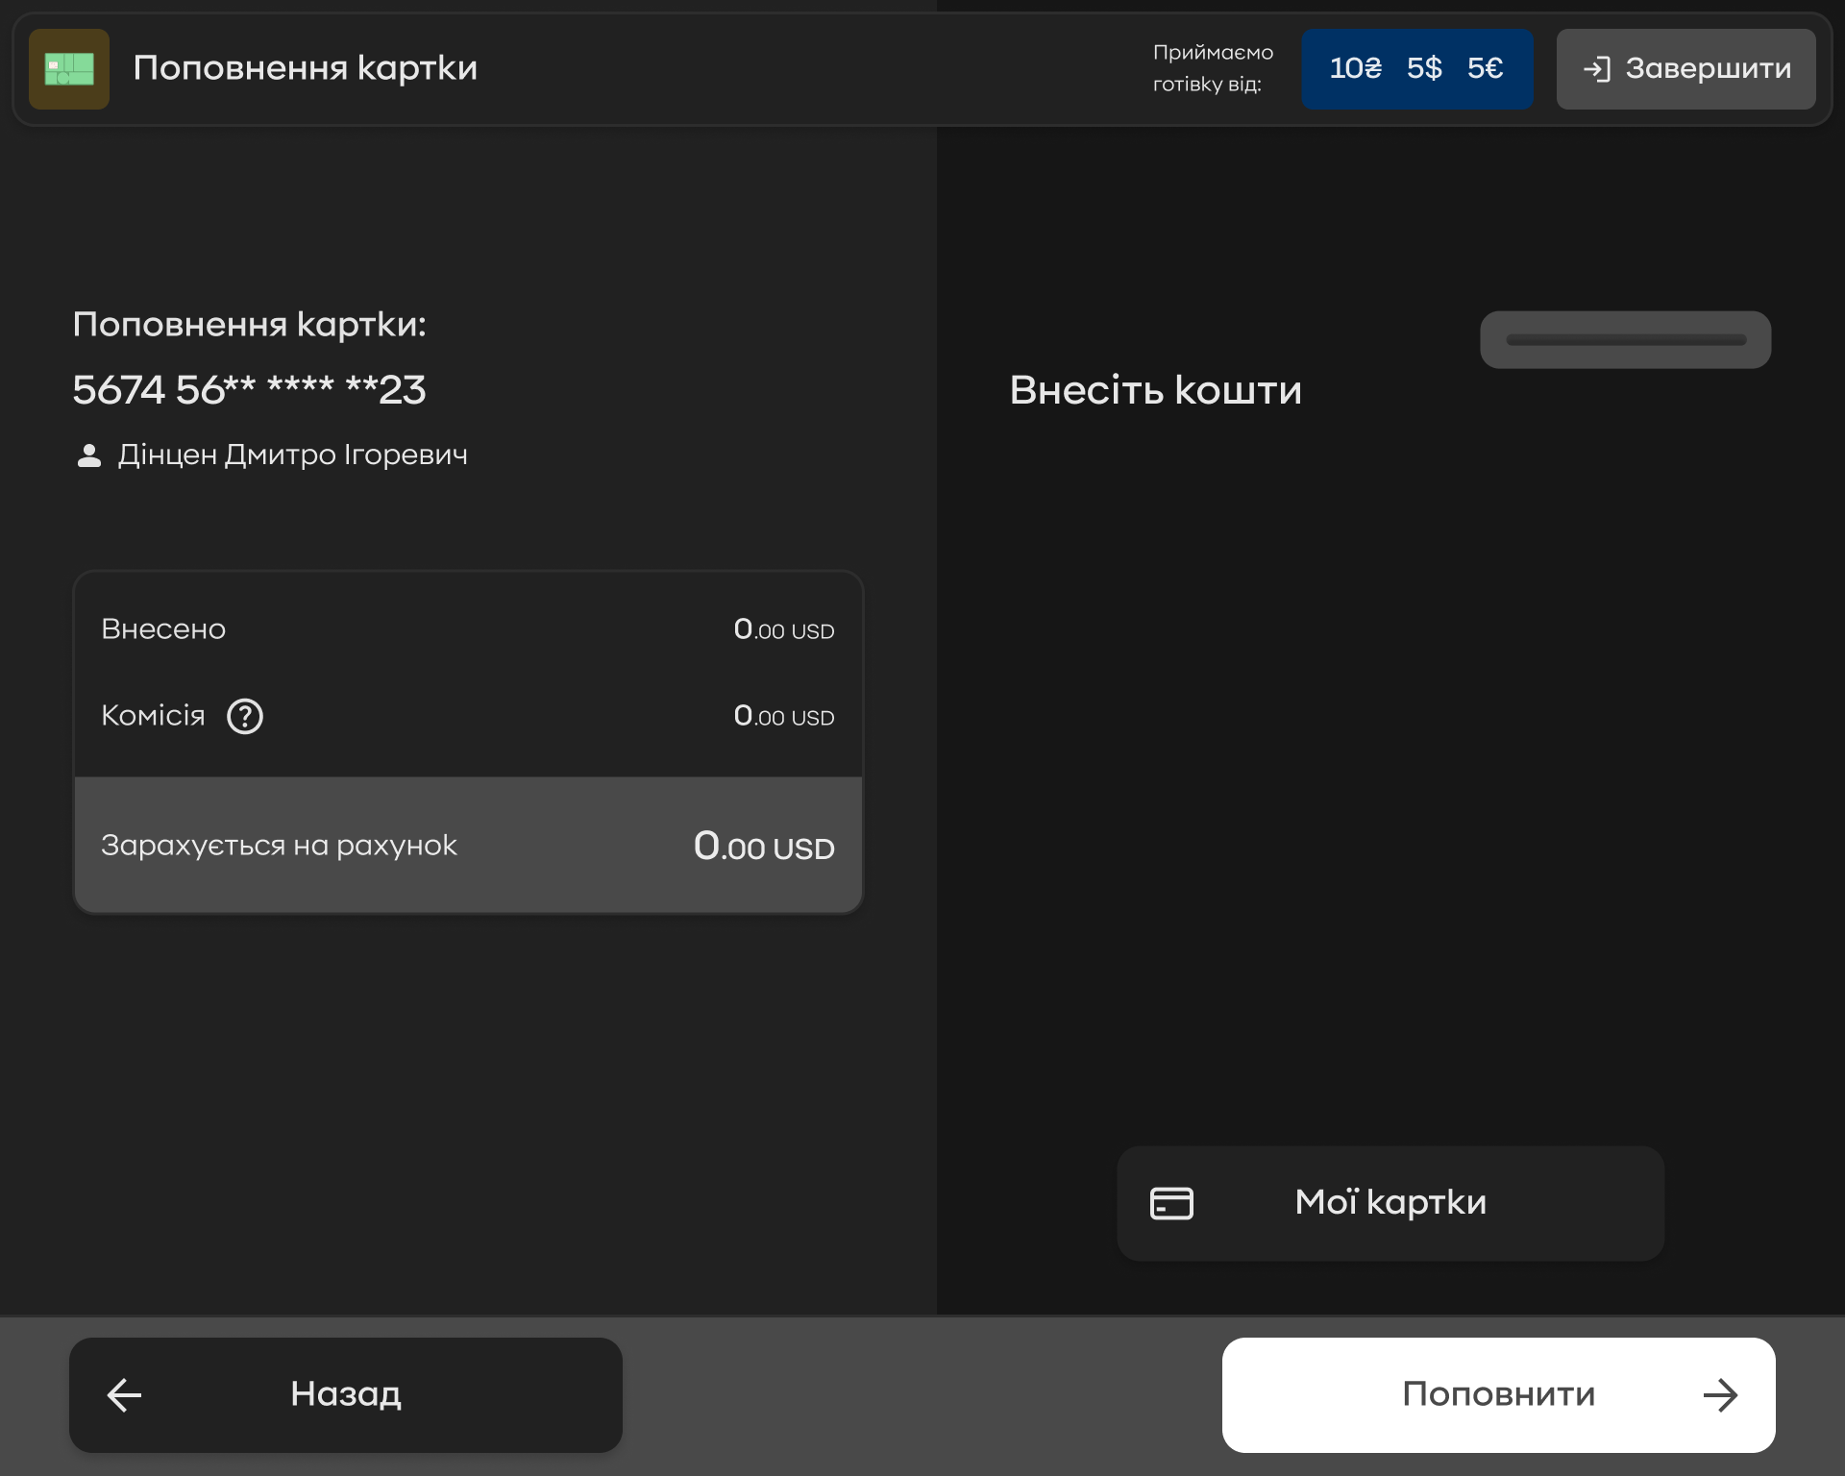
Task: Click the right arrow icon in Поповнити
Action: [1720, 1395]
